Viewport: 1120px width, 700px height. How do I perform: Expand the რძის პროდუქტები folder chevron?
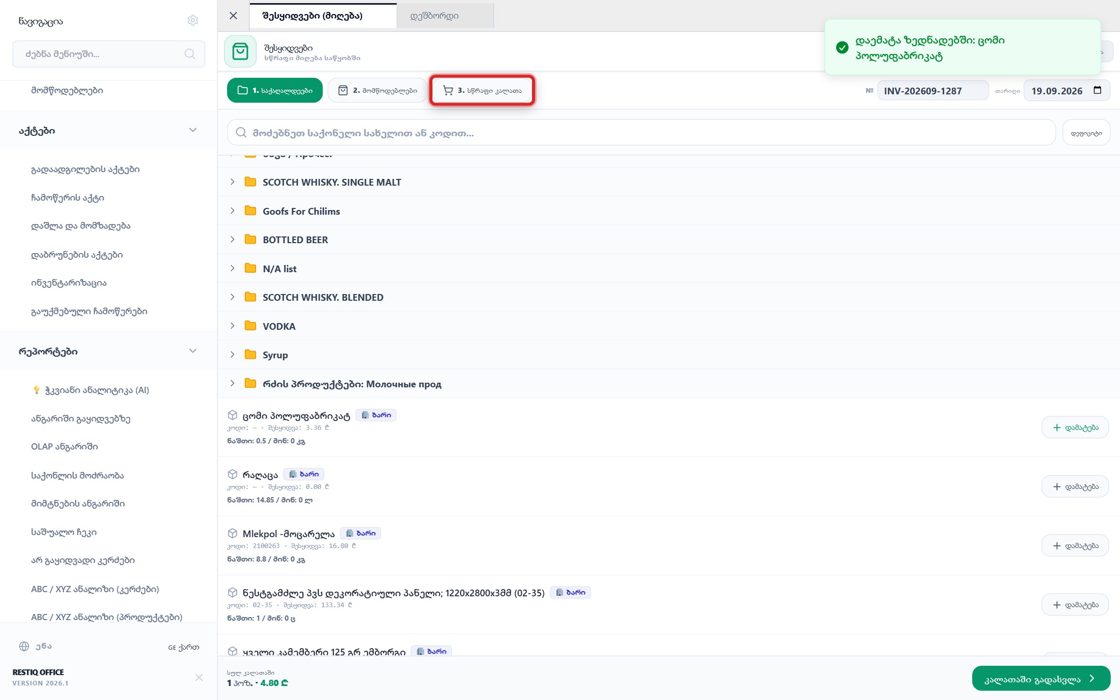pyautogui.click(x=232, y=384)
